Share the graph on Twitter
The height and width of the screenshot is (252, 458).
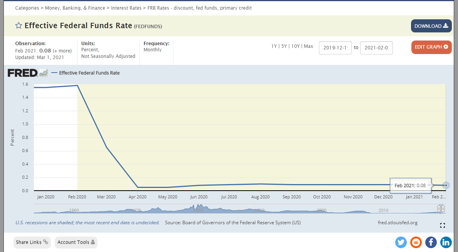401,242
